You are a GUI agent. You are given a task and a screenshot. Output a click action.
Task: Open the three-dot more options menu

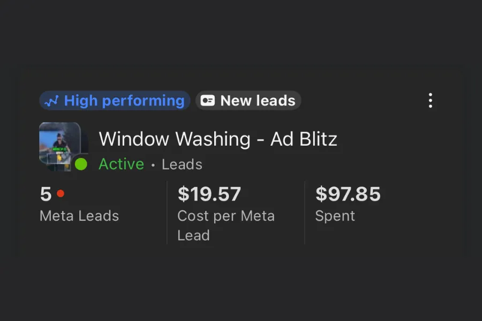[430, 101]
